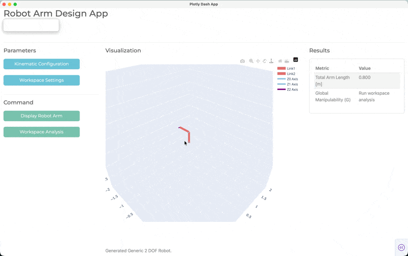The image size is (408, 256).
Task: Select the Pan tool in plot toolbar
Action: [x=258, y=61]
